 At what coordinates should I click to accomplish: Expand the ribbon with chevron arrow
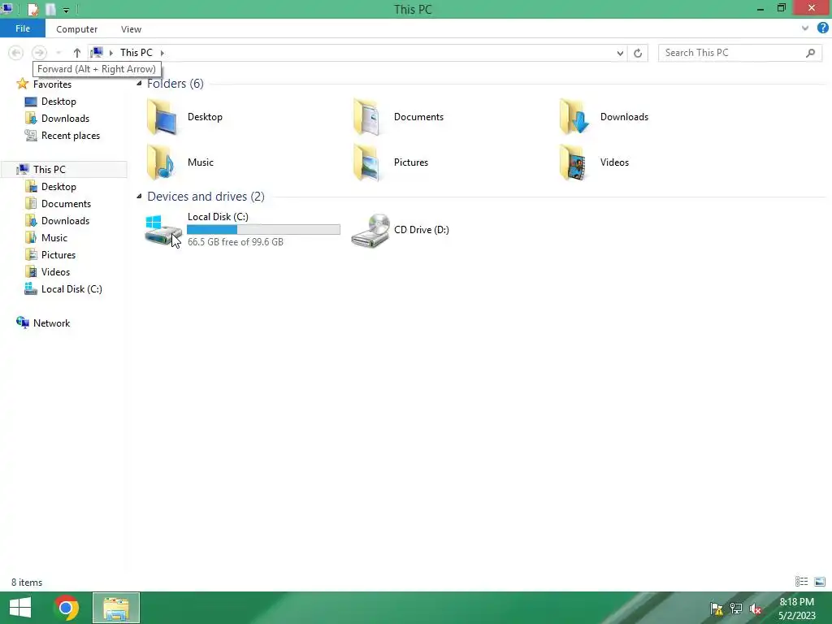coord(805,28)
